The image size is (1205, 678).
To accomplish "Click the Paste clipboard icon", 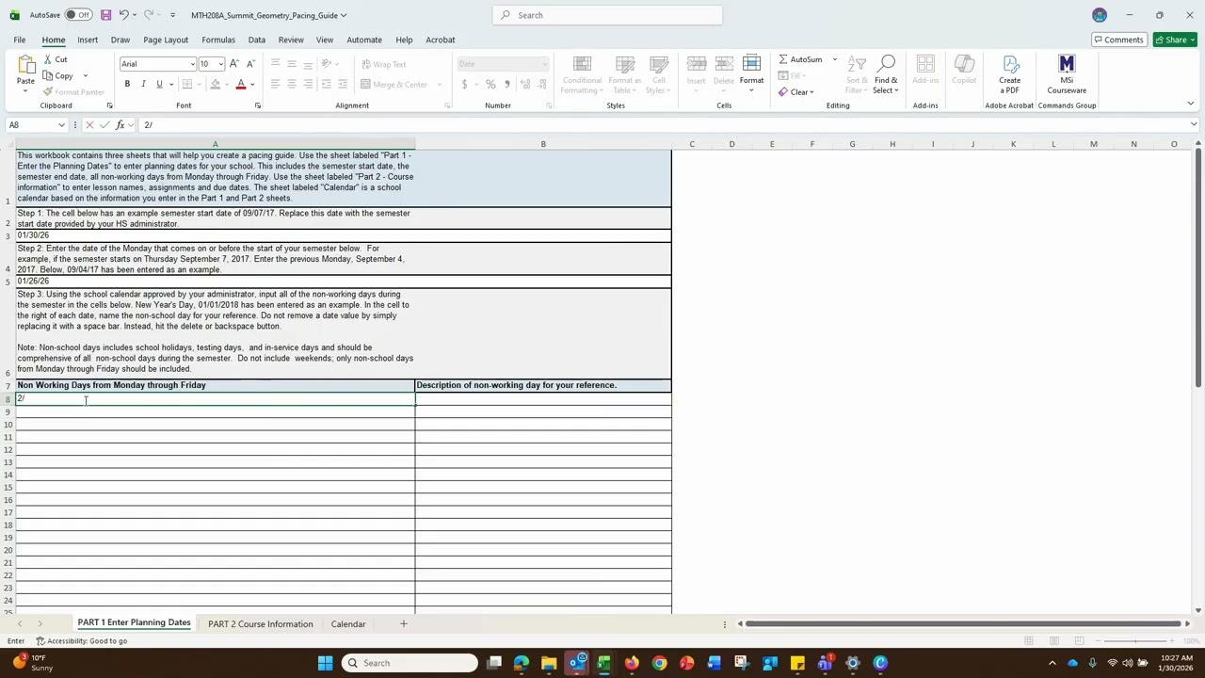I will pyautogui.click(x=25, y=65).
